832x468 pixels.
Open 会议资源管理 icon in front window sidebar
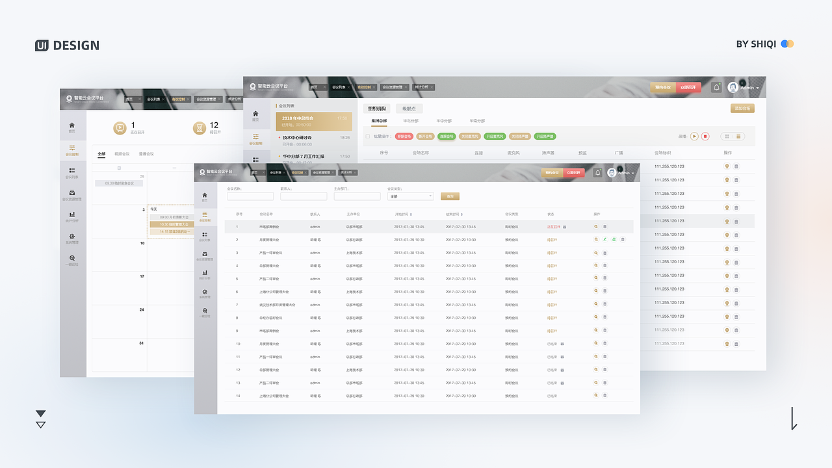pyautogui.click(x=205, y=253)
